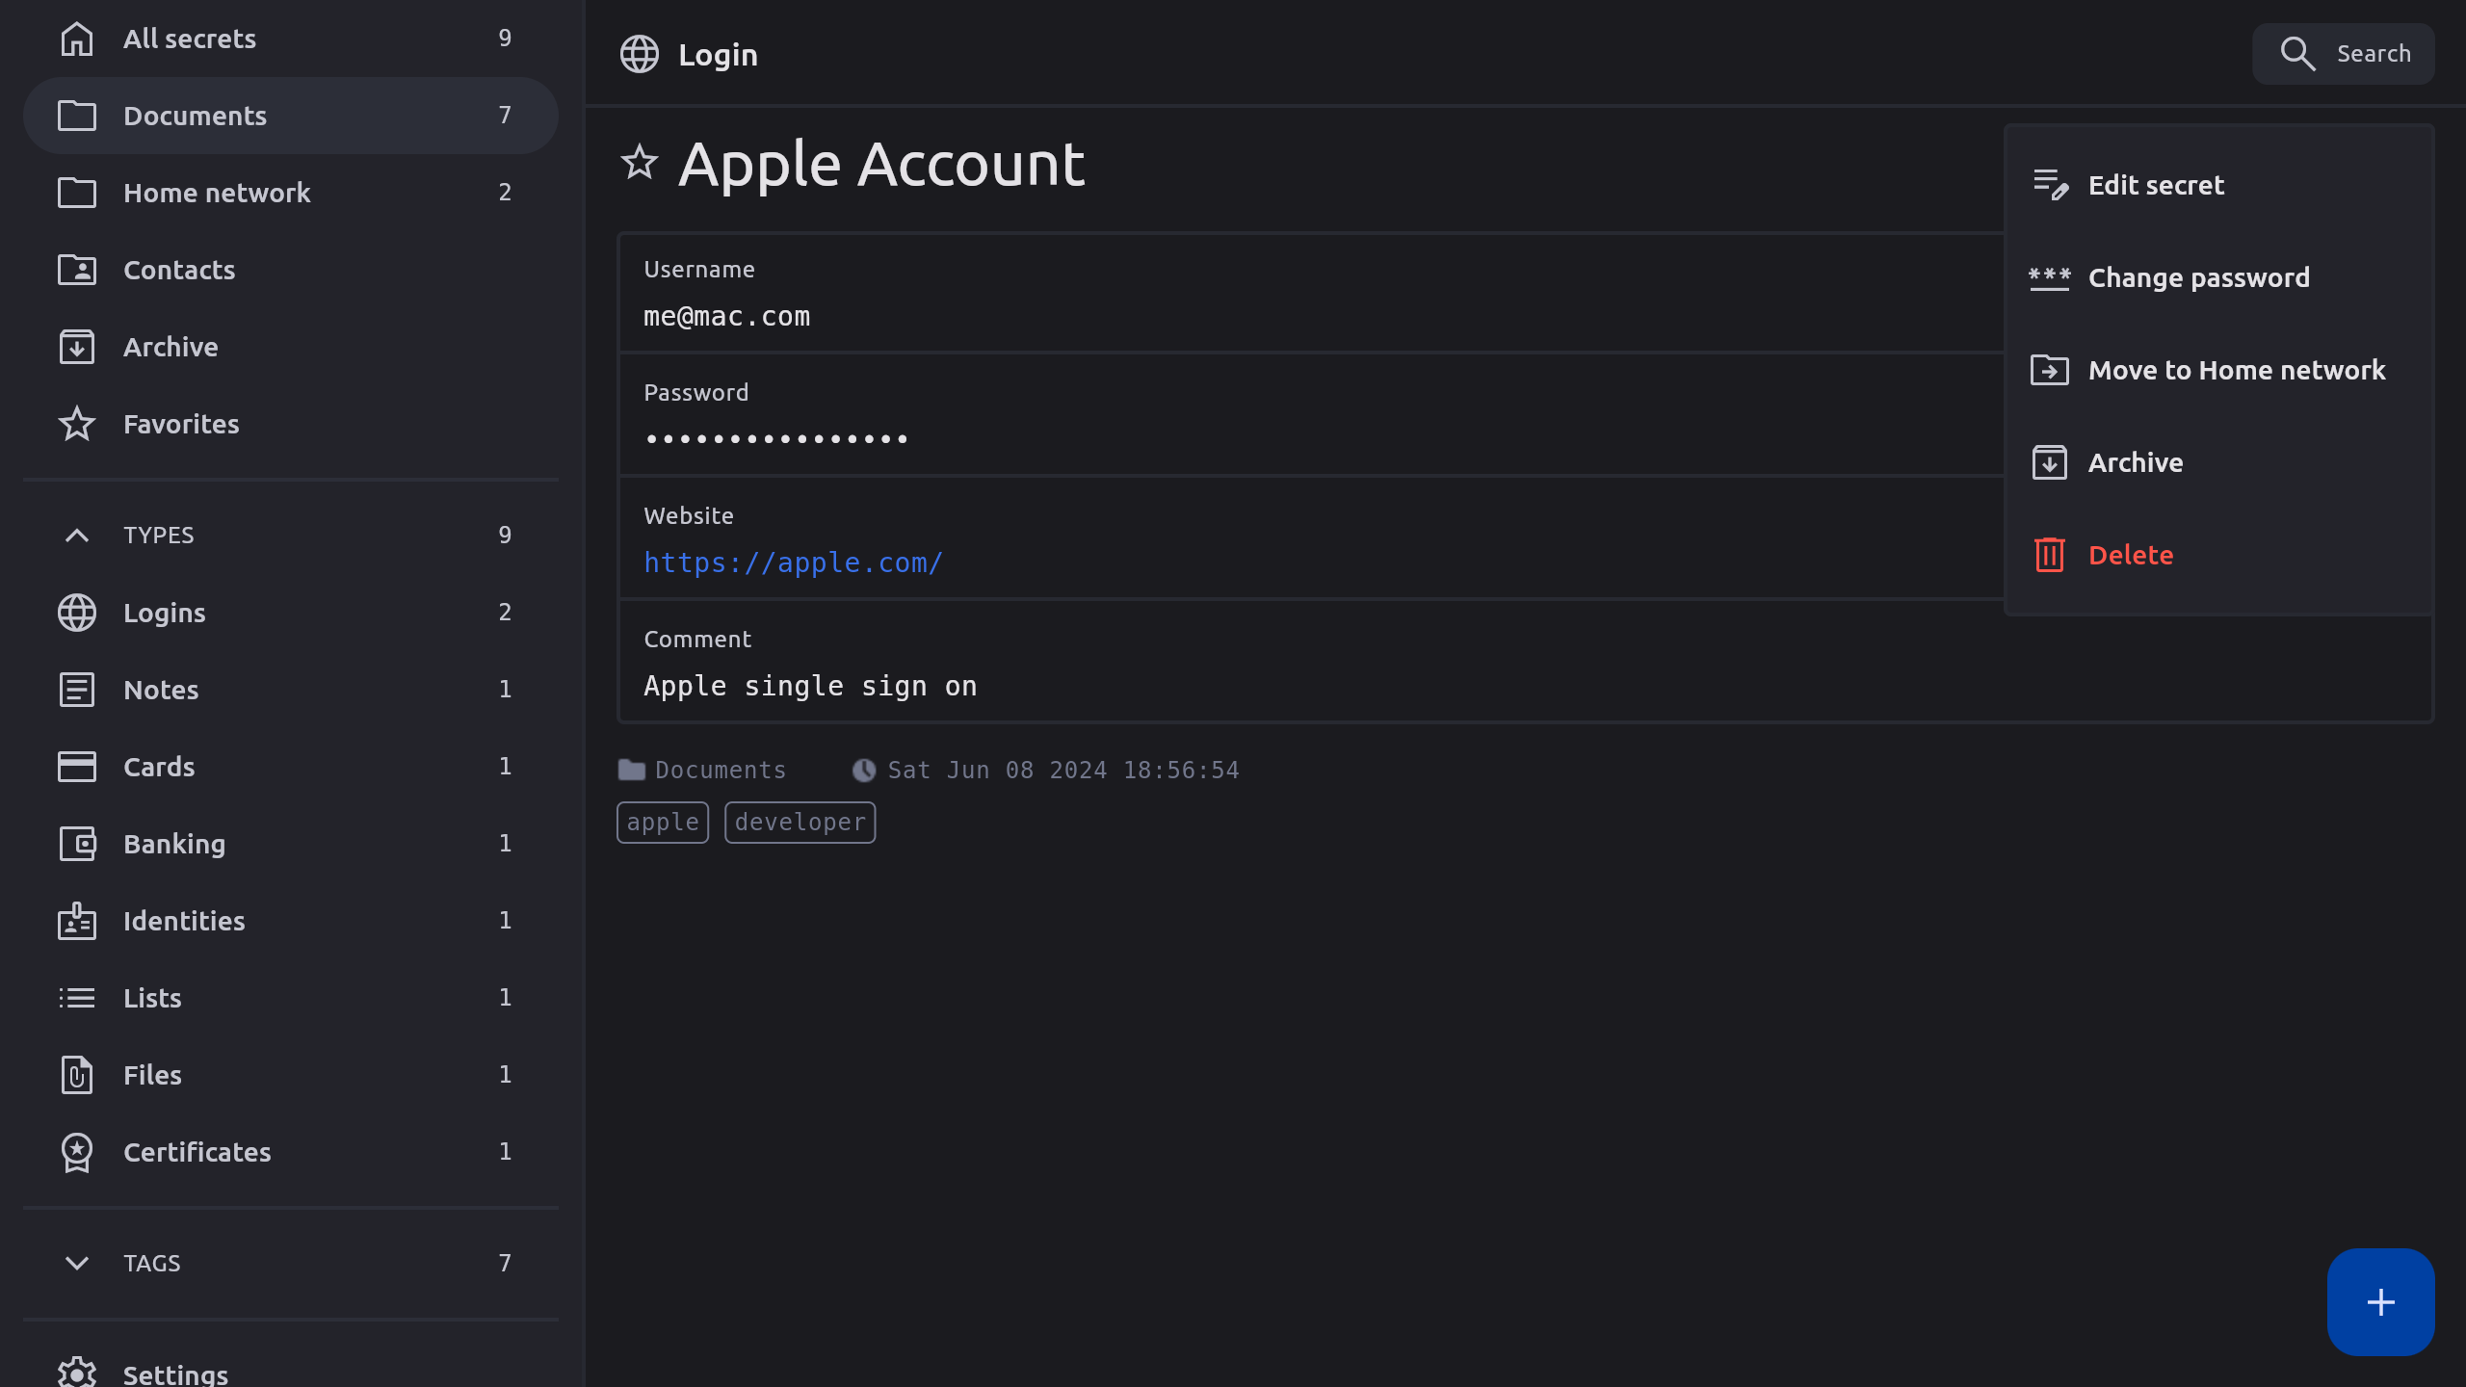Image resolution: width=2466 pixels, height=1387 pixels.
Task: Toggle the favorite star beside Apple Account
Action: pos(639,163)
